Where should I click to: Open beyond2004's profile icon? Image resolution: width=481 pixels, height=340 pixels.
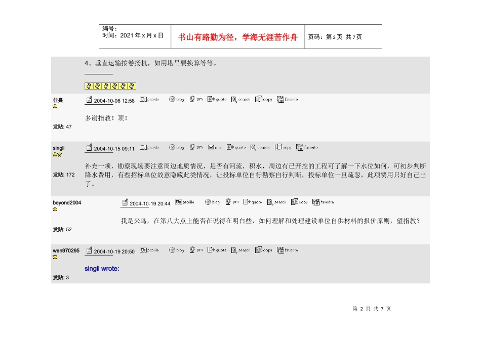[x=185, y=202]
